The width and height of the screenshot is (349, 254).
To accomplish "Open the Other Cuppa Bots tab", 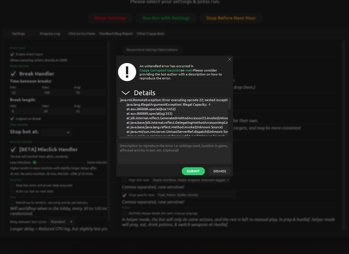I will 150,33.
